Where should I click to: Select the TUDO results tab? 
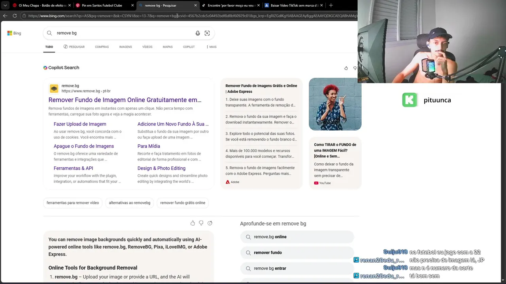tap(49, 47)
